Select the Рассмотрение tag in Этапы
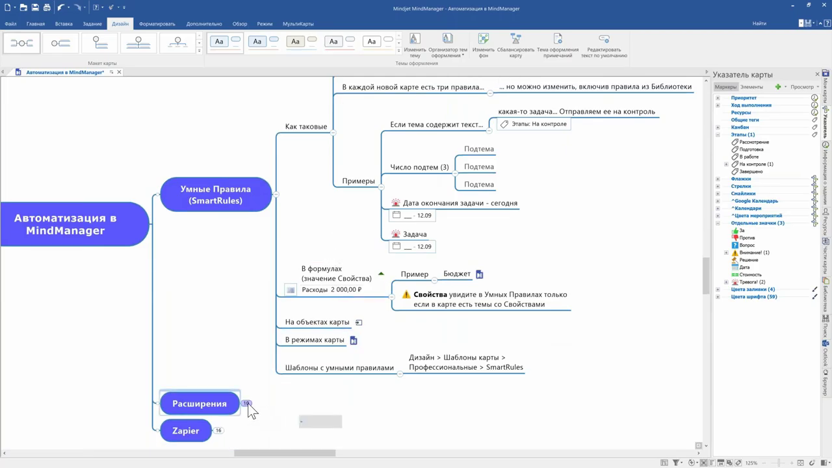The image size is (832, 468). (750, 142)
